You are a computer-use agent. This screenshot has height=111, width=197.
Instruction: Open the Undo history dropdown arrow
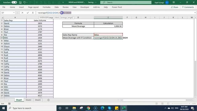(x=27, y=2)
